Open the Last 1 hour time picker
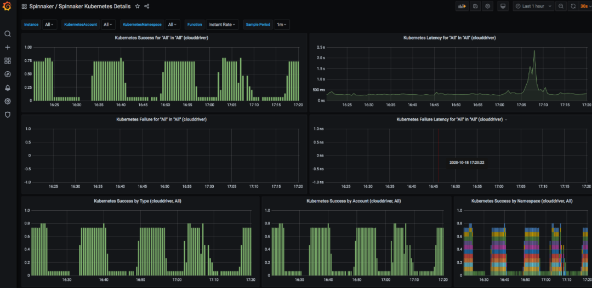 pyautogui.click(x=533, y=7)
